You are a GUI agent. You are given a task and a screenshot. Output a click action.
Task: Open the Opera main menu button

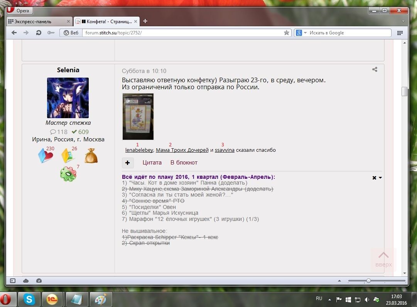pos(20,11)
